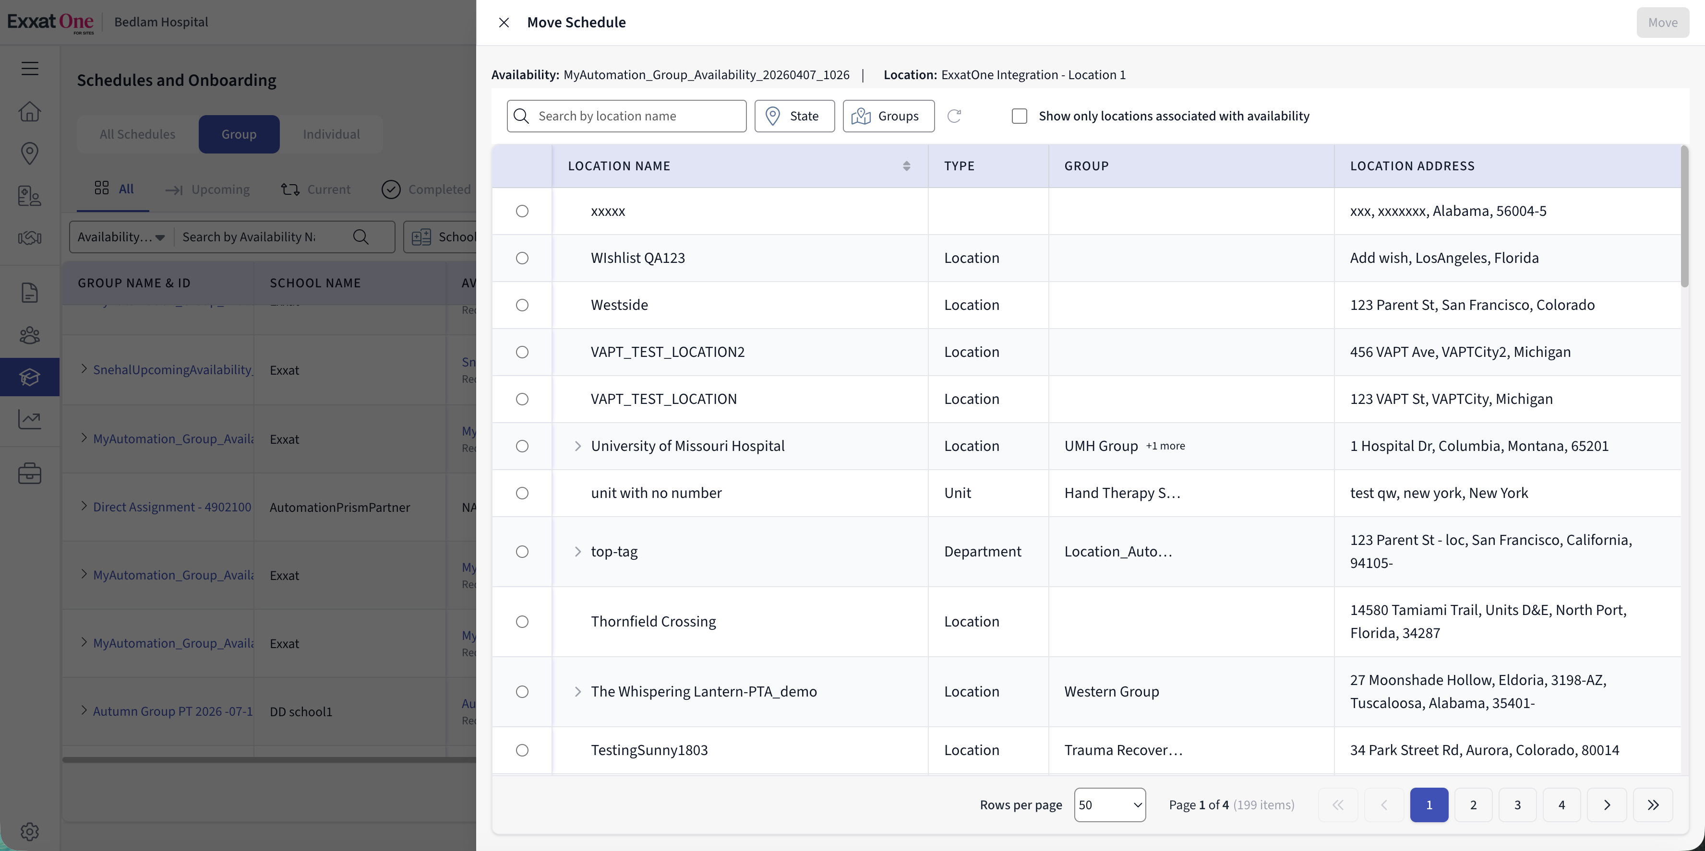Image resolution: width=1705 pixels, height=851 pixels.
Task: Select TestingSunny1803 radio button
Action: coord(522,750)
